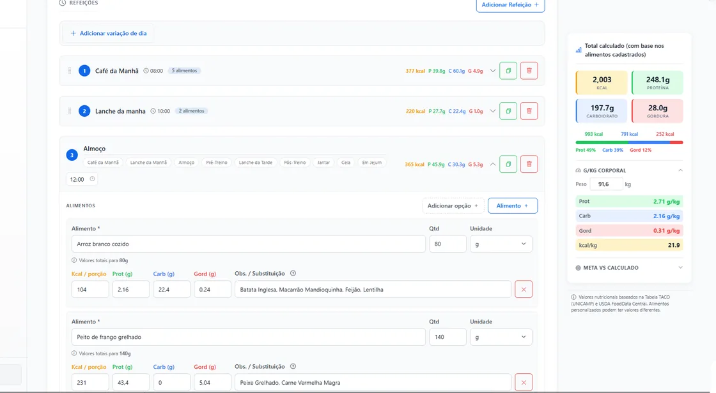Delete the Café da Manhã meal
The width and height of the screenshot is (716, 393).
[x=529, y=71]
